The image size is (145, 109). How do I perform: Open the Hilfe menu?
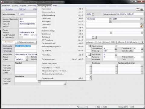pos(55,6)
